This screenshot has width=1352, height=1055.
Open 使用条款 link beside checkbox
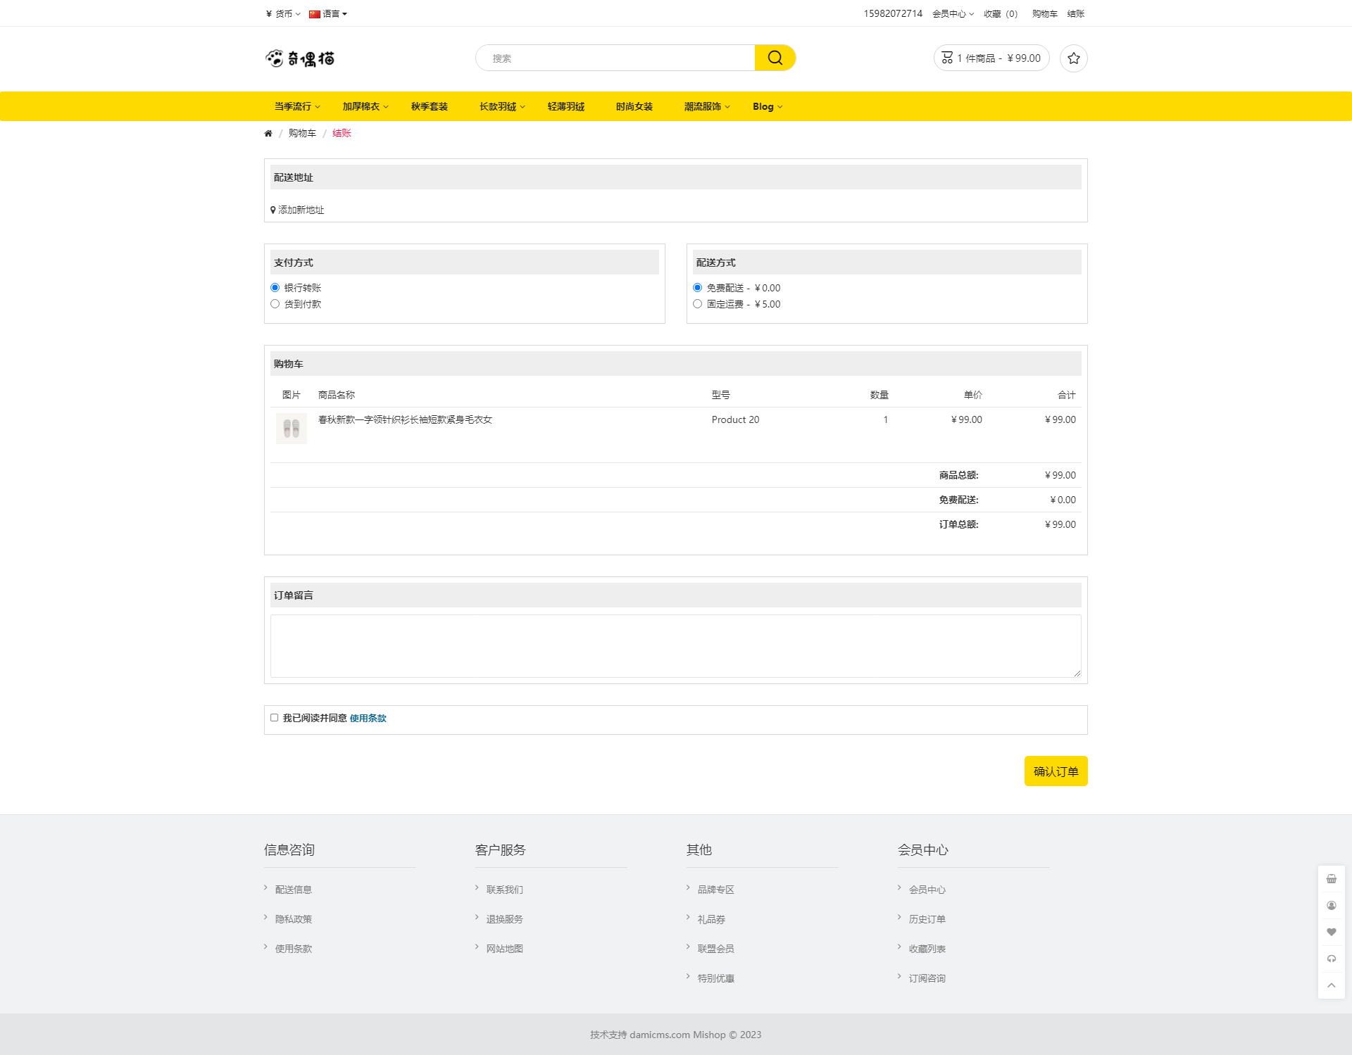[x=368, y=719]
